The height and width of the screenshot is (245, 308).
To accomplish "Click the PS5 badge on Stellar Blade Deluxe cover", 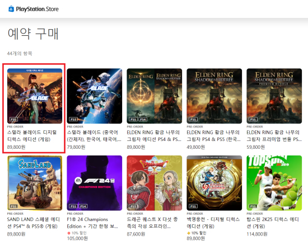I will click(x=14, y=119).
